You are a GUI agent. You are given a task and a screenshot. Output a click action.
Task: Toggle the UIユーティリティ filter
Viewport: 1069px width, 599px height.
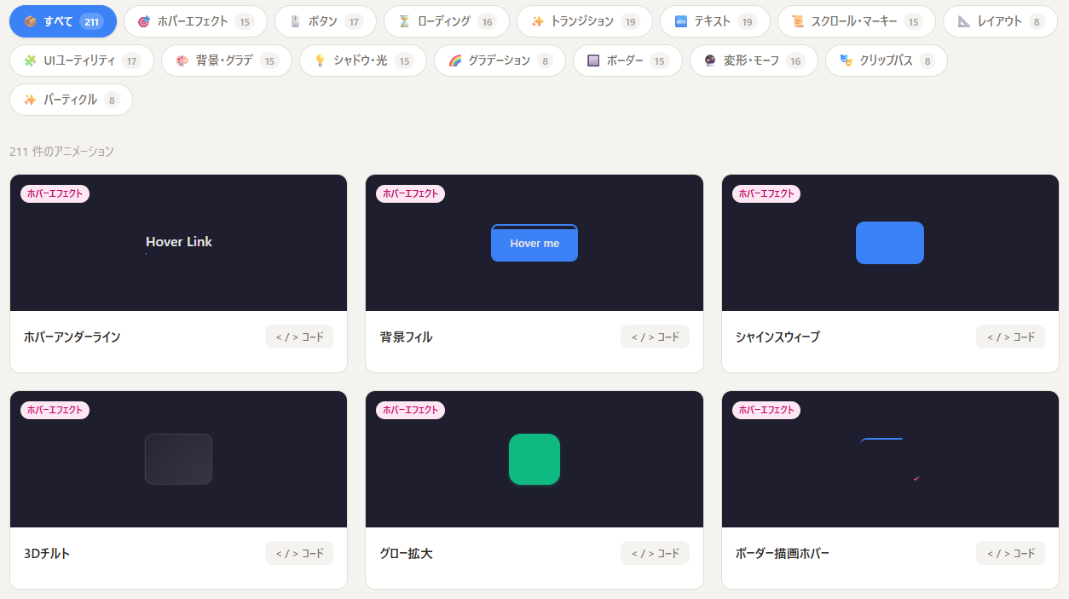click(82, 60)
